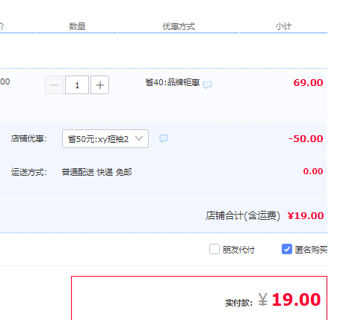Screen dimensions: 349x320
Task: Click the 小计 column header
Action: [283, 26]
